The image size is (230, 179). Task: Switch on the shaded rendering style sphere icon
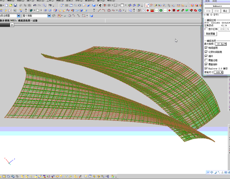point(101,5)
